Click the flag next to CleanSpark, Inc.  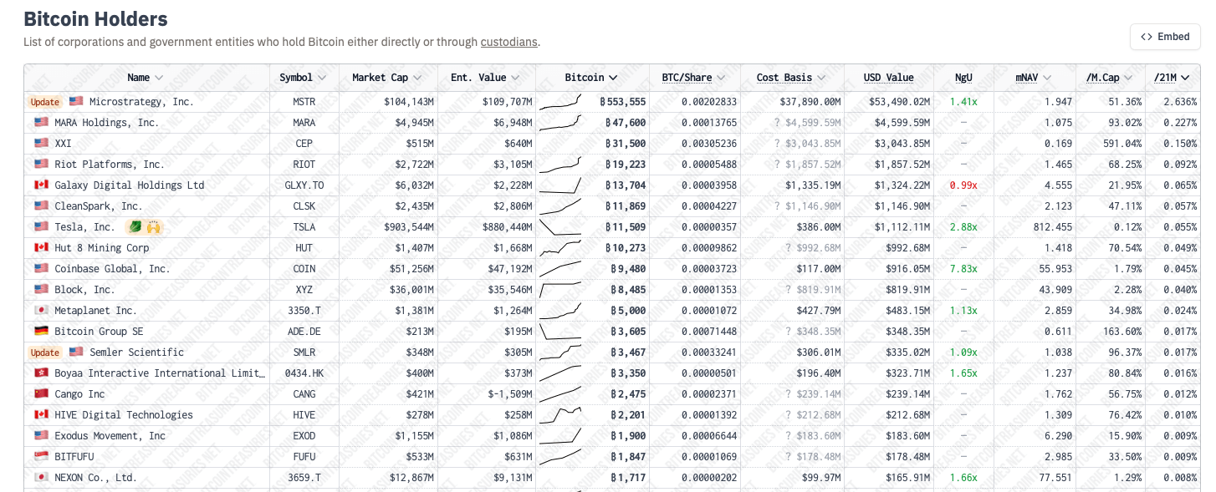41,206
